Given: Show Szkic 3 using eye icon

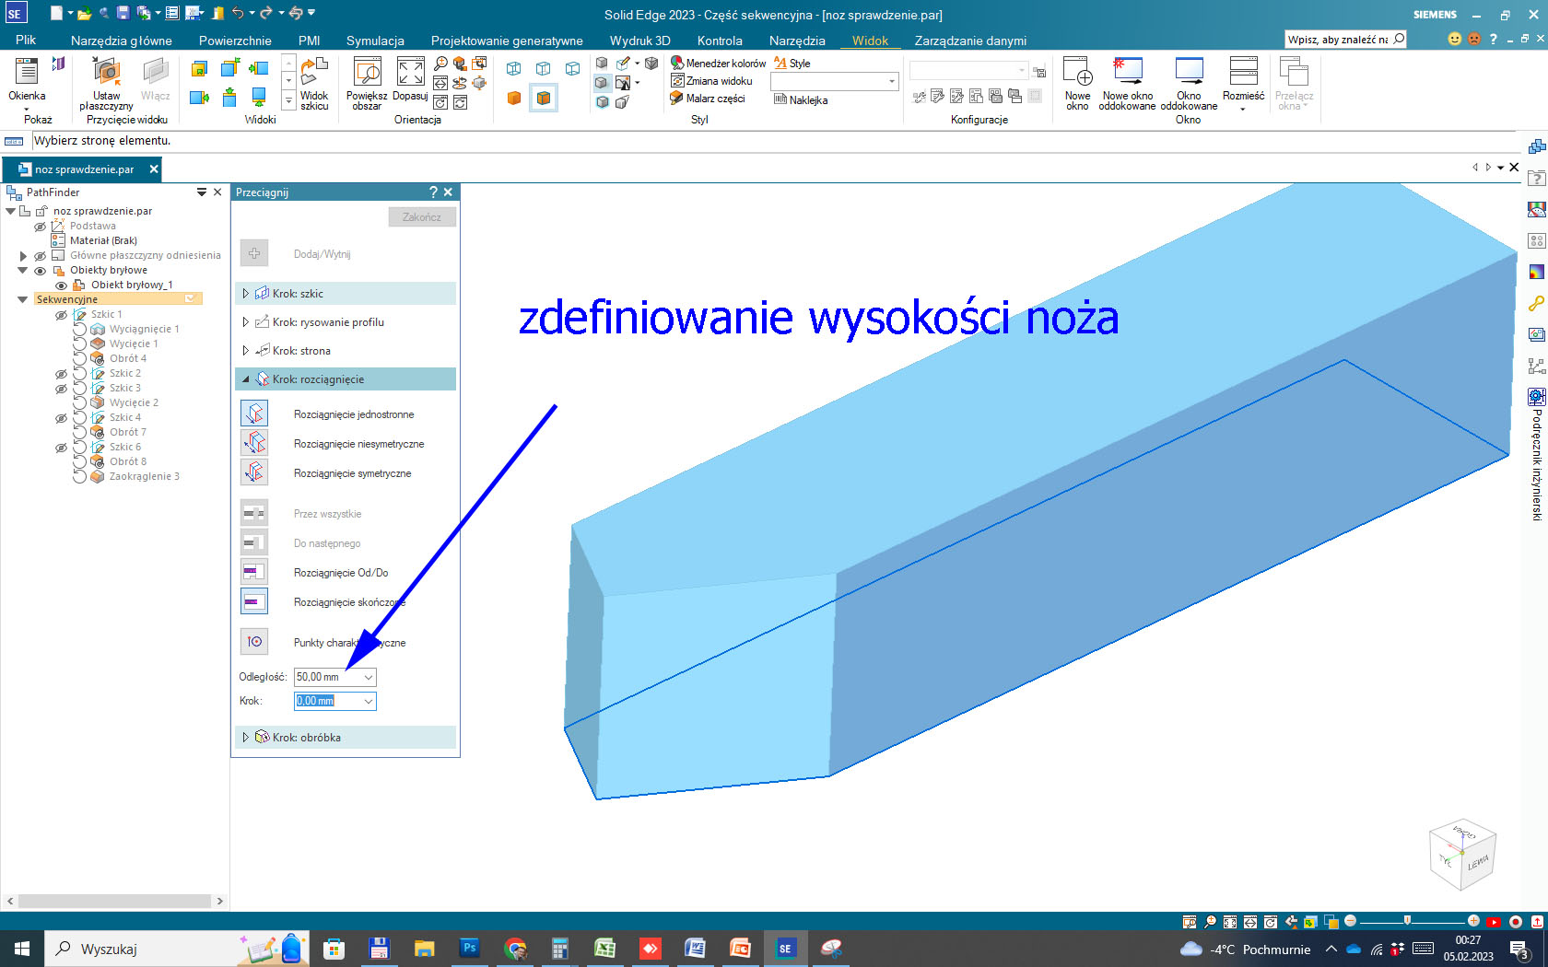Looking at the screenshot, I should click(62, 389).
